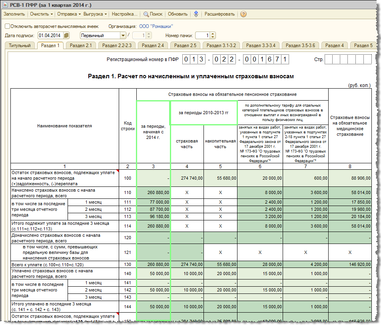The height and width of the screenshot is (325, 381).
Task: Select the Раздел 3.1-3.2 tab
Action: coord(220,46)
